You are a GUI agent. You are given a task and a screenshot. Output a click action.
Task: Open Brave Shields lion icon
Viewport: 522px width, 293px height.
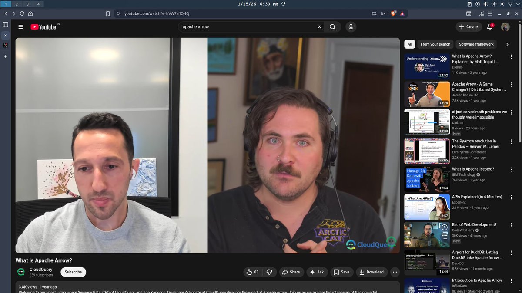[x=393, y=13]
